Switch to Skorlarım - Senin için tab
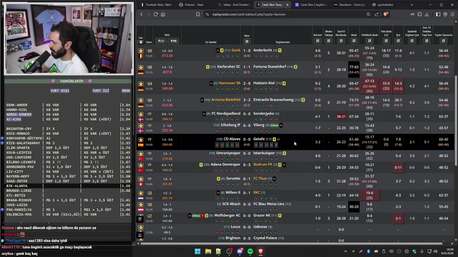 350,5
